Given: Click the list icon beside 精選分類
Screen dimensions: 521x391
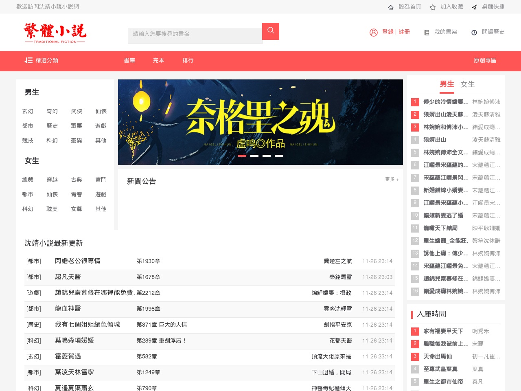Looking at the screenshot, I should click(x=28, y=60).
